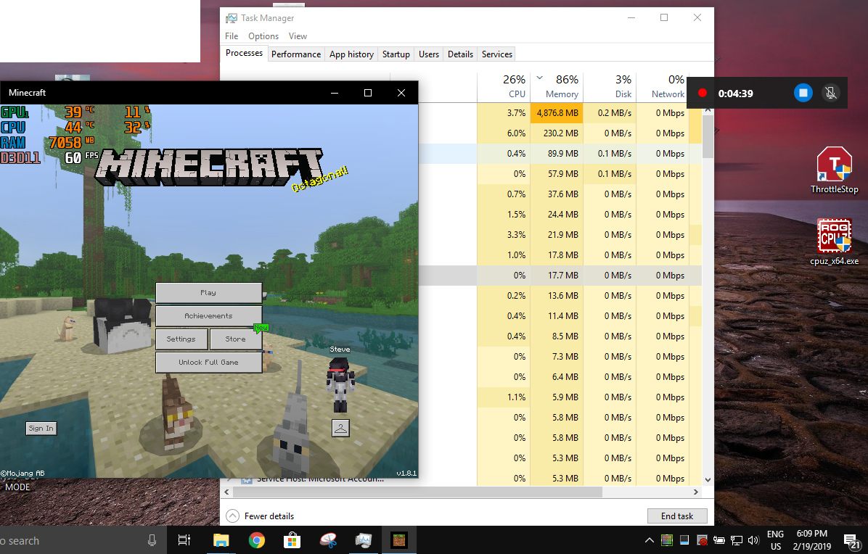Sort by the Disk column header
This screenshot has height=554, width=868.
tap(610, 87)
